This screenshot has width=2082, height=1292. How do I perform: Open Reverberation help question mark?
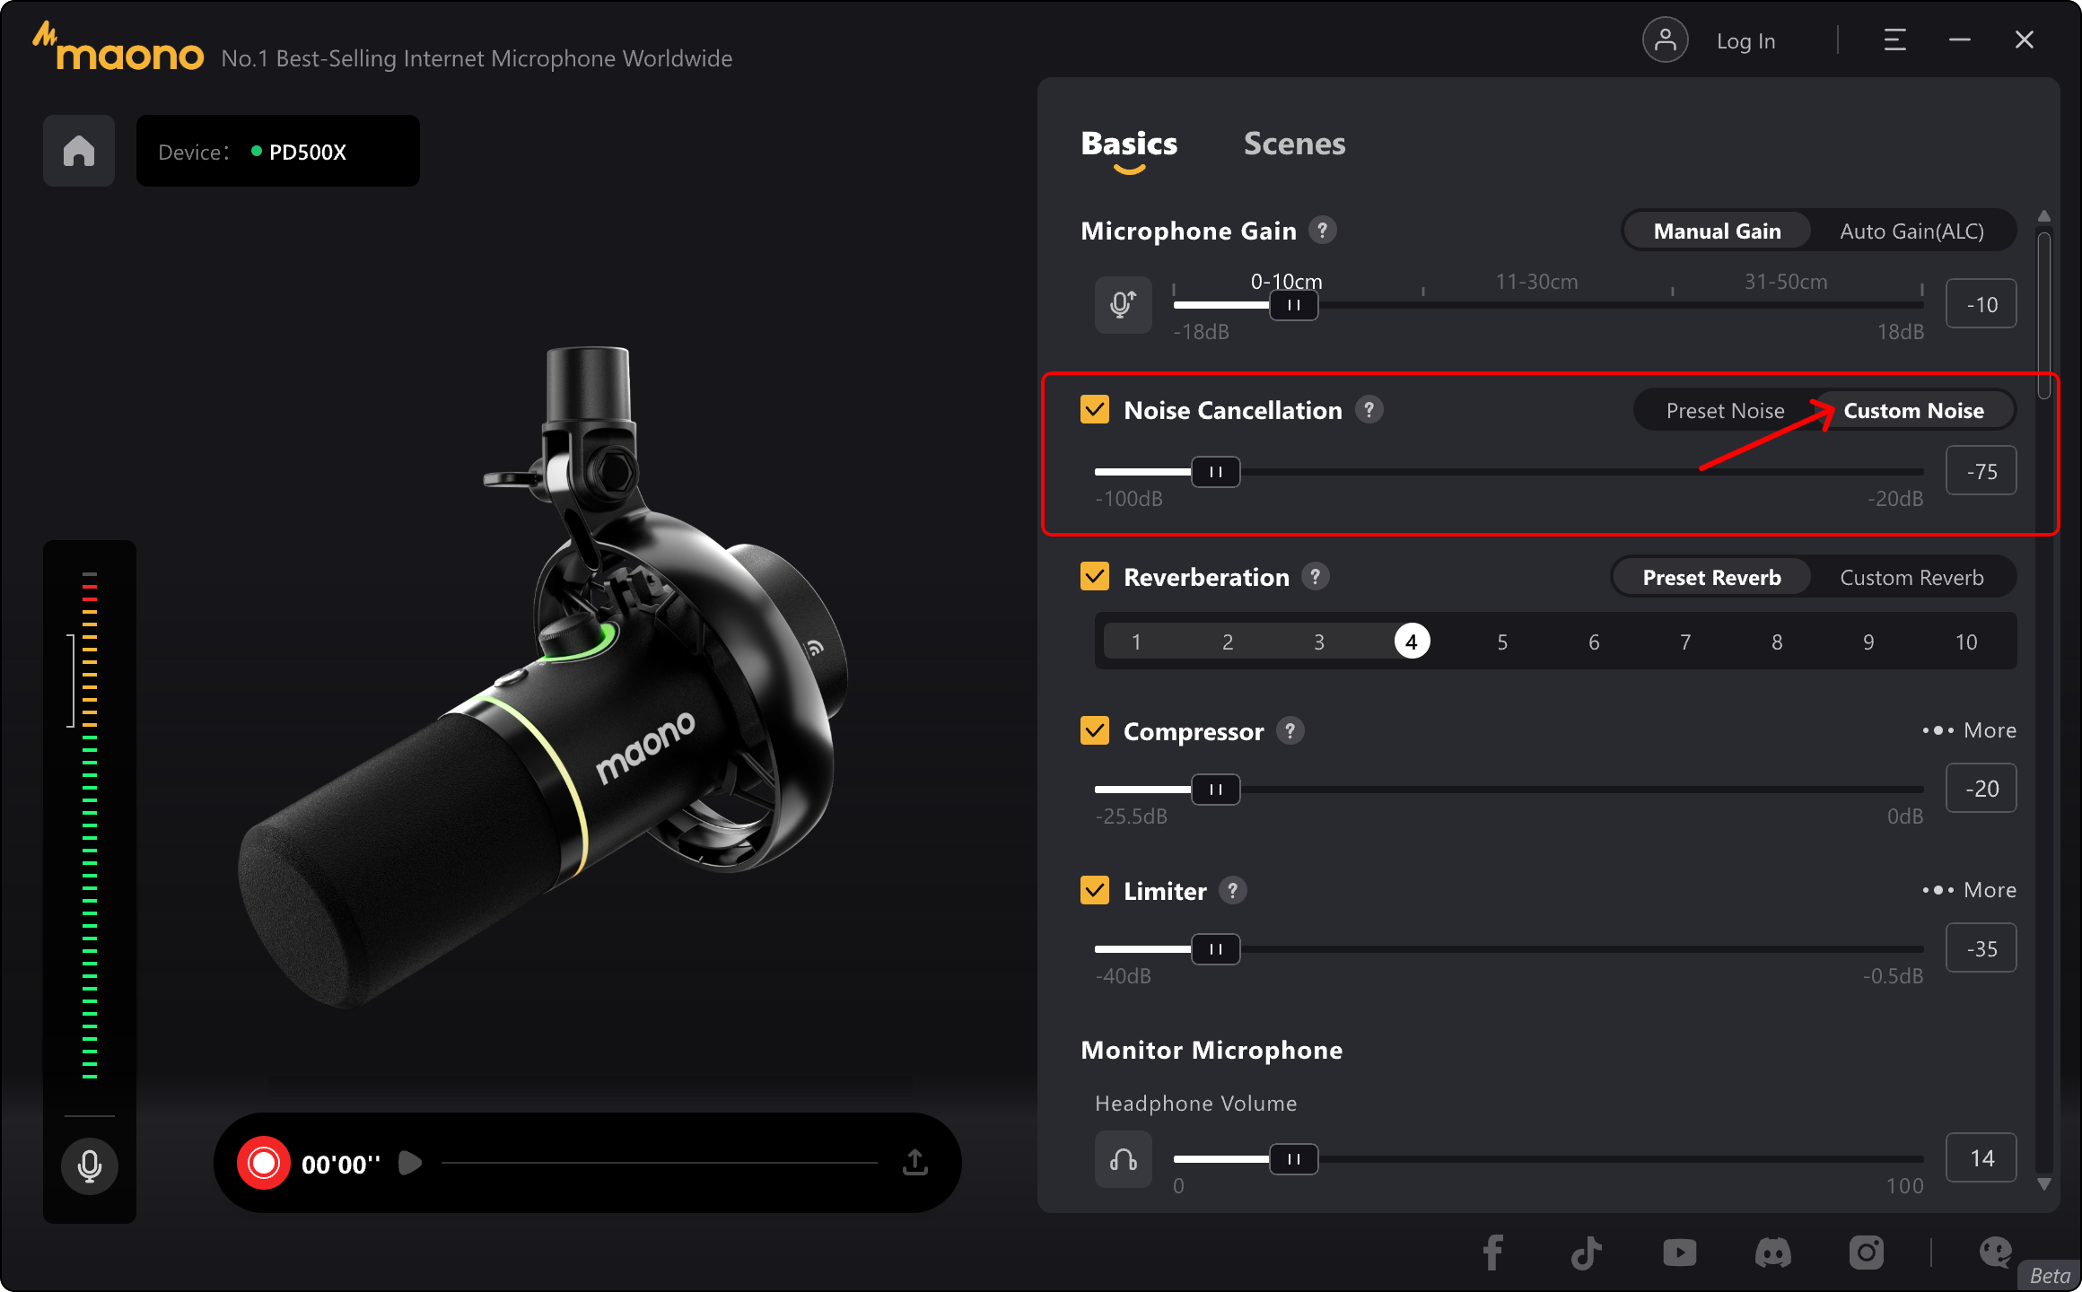point(1316,577)
